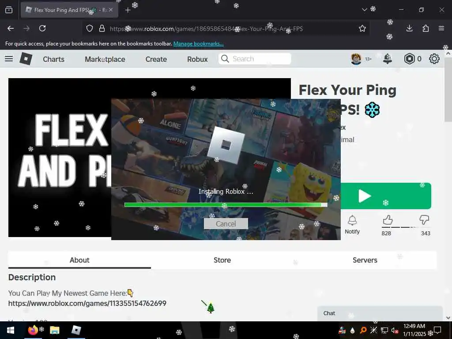
Task: Switch to the About tab
Action: point(79,260)
